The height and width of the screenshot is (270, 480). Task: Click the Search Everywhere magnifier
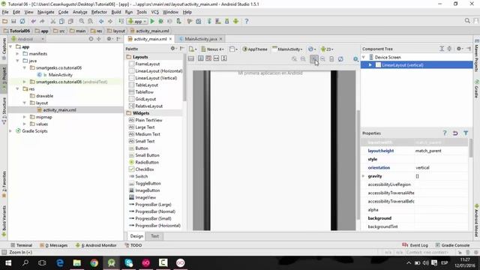[x=467, y=21]
